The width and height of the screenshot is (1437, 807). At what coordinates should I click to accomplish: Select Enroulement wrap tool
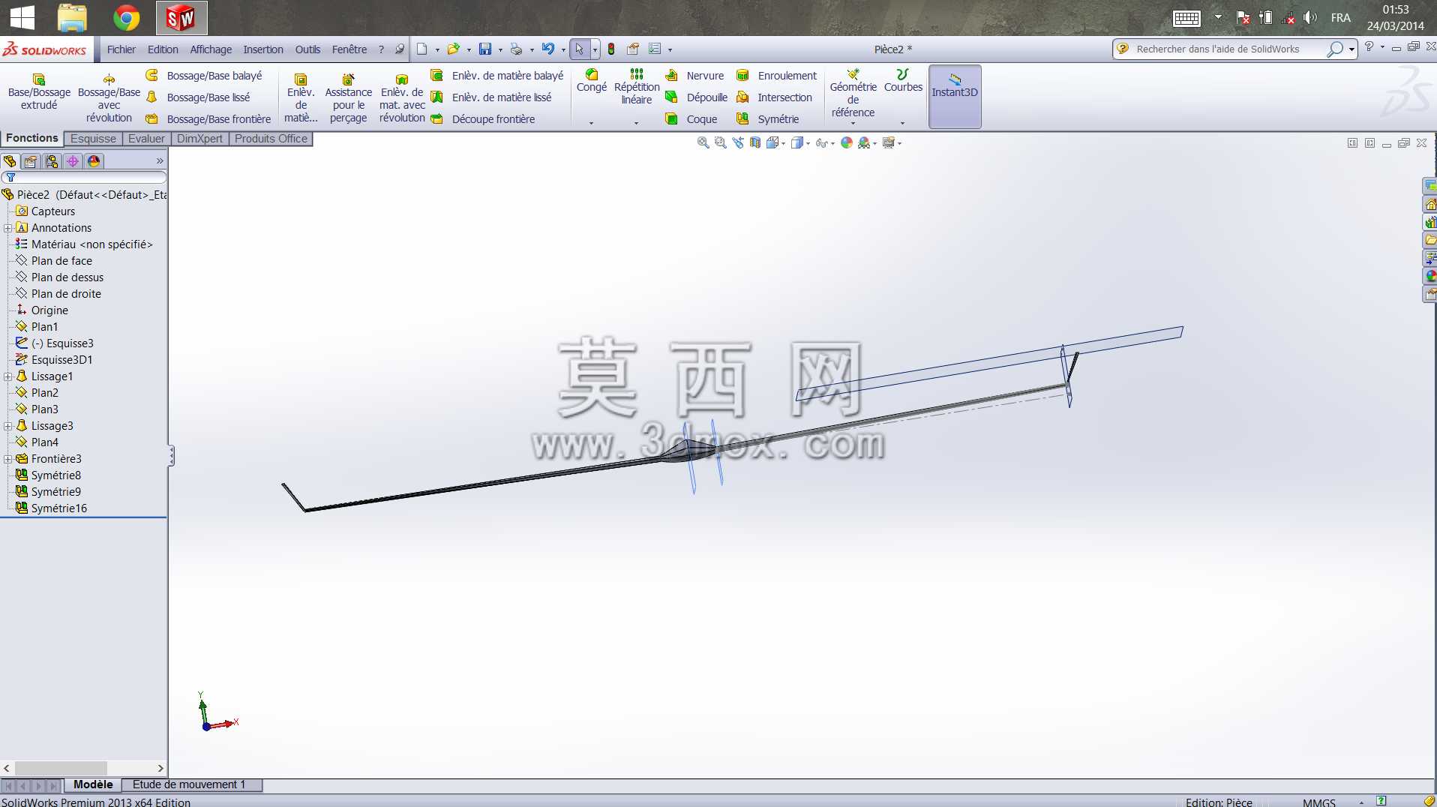coord(777,76)
